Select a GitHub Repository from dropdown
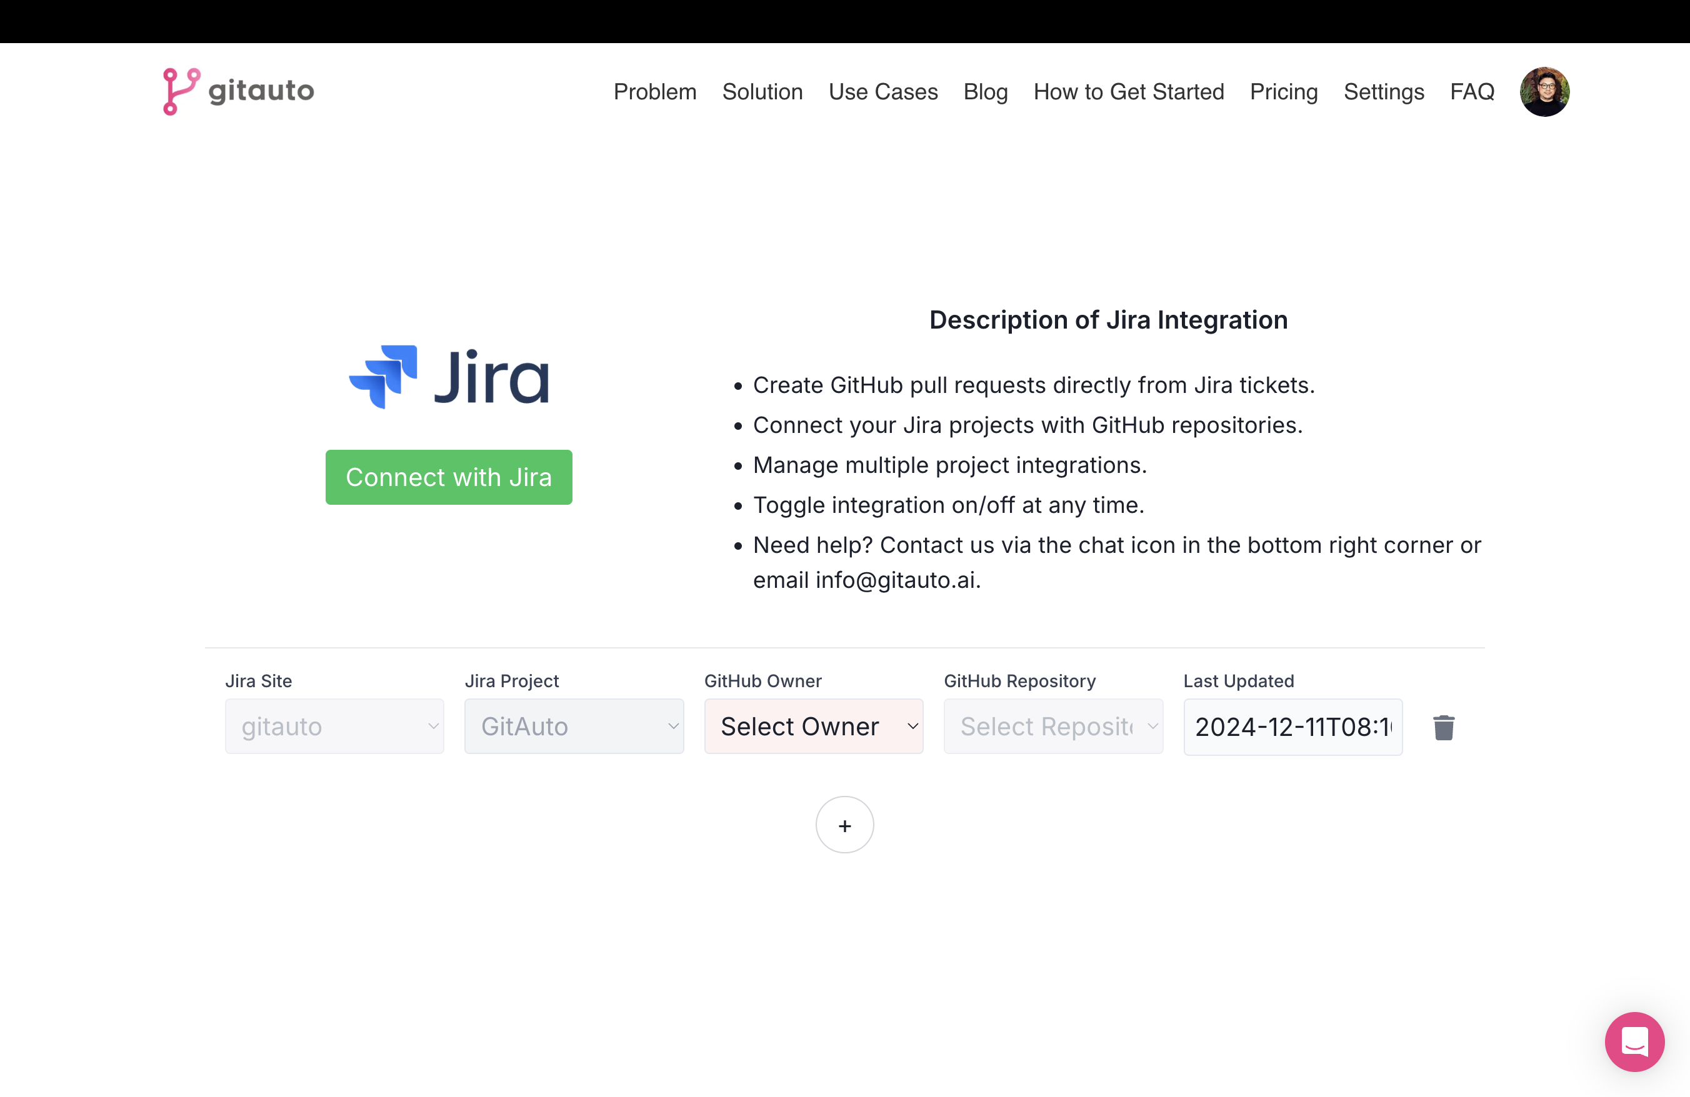Image resolution: width=1690 pixels, height=1097 pixels. 1053,727
